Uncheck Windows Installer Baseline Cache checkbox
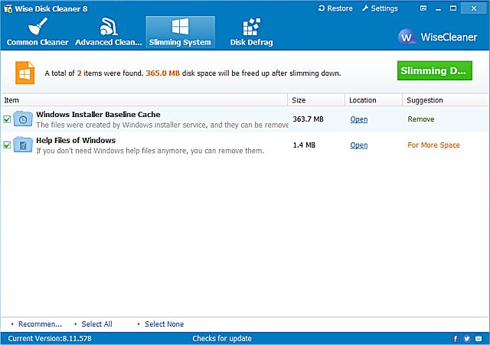 (x=7, y=119)
